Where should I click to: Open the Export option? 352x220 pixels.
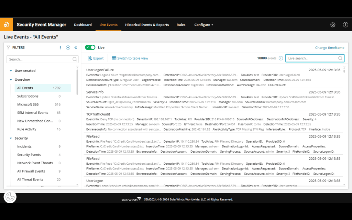pyautogui.click(x=96, y=58)
